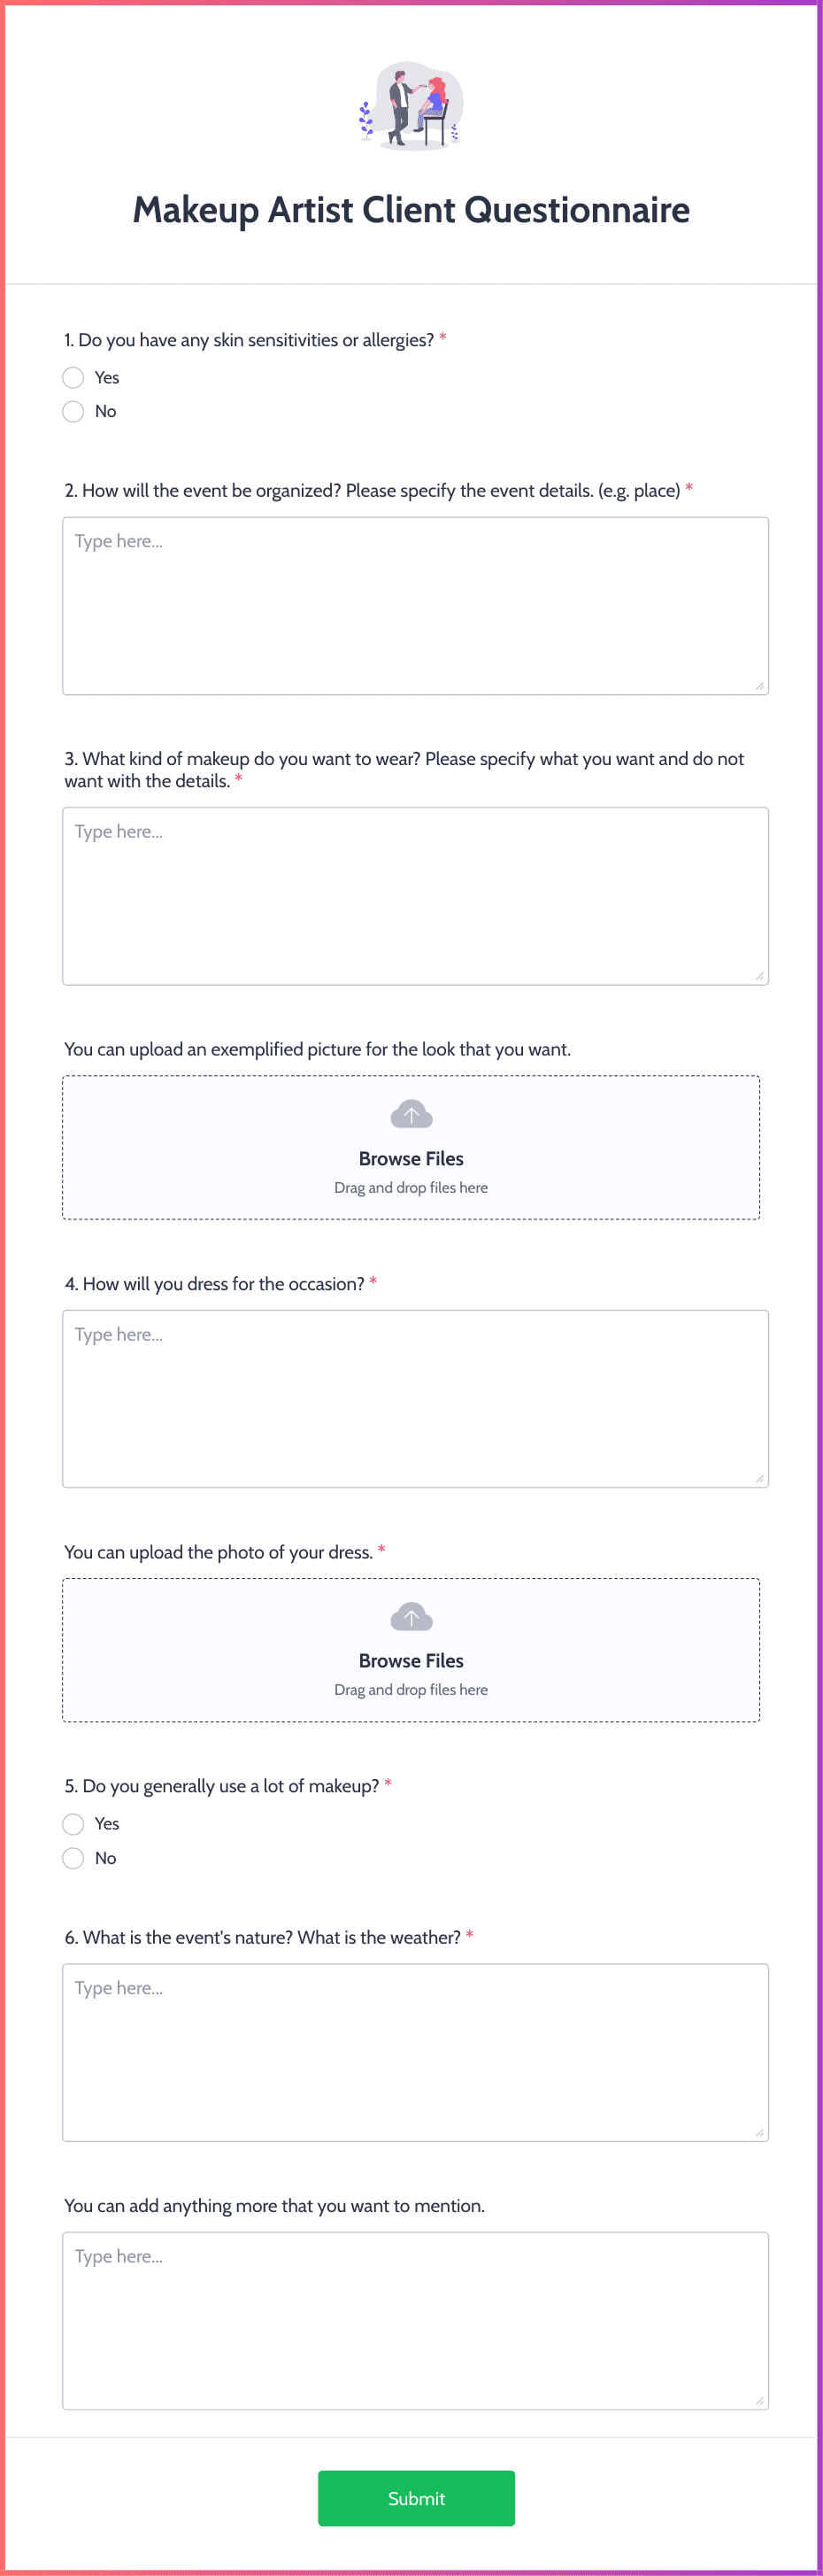Select Yes for skin sensitivities or allergies

point(73,378)
